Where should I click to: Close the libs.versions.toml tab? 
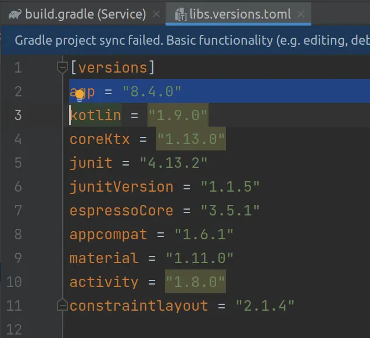point(301,14)
